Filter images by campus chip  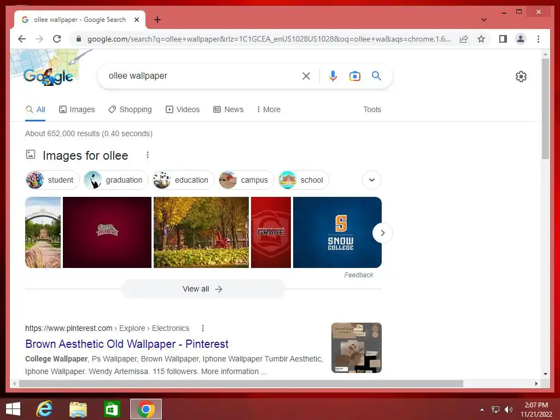[246, 180]
